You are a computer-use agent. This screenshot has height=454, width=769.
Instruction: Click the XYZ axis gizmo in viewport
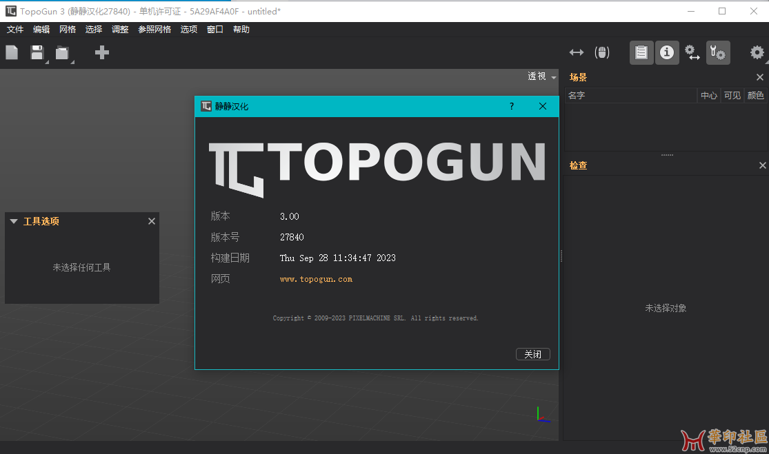(543, 415)
